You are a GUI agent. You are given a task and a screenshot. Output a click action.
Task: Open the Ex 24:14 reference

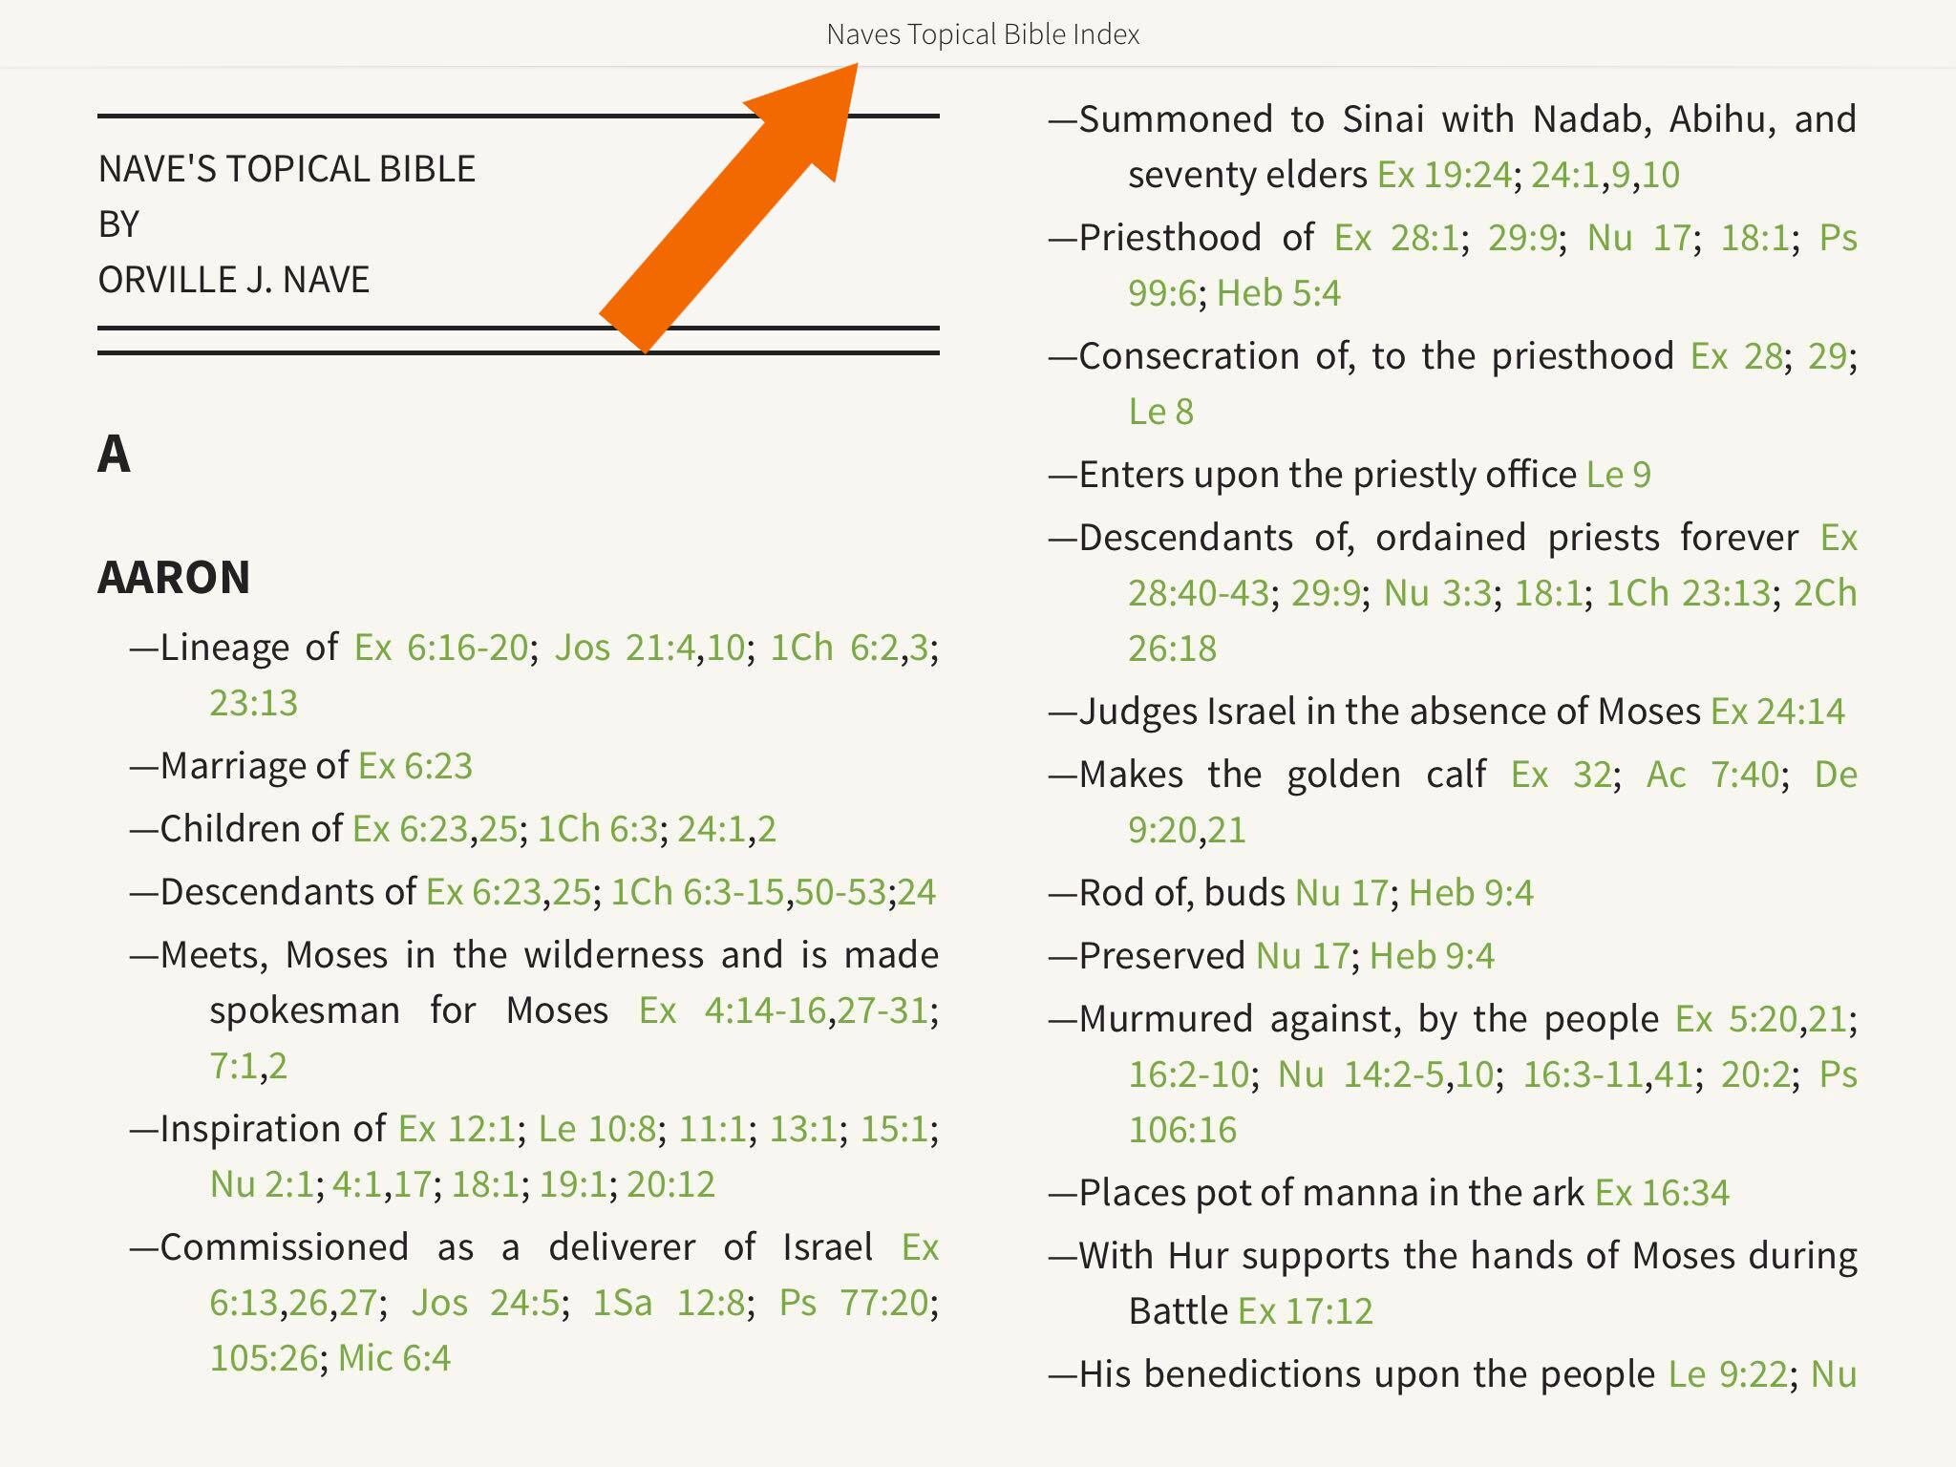tap(1778, 712)
